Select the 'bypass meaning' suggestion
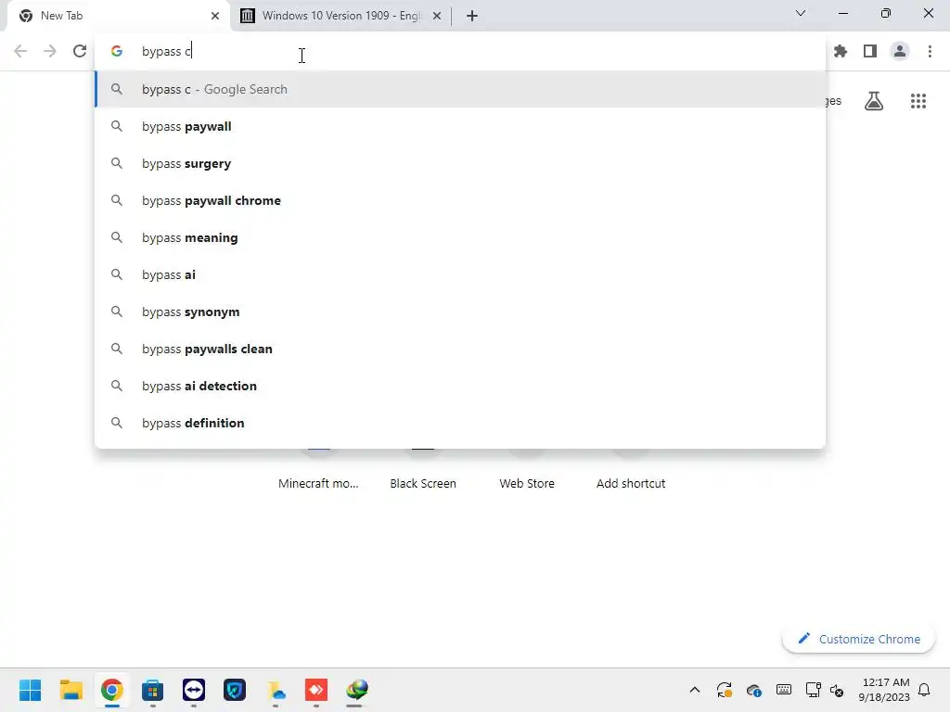The image size is (950, 712). pyautogui.click(x=460, y=237)
